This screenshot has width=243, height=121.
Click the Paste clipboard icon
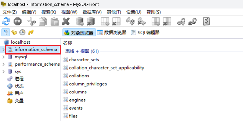pos(54,21)
